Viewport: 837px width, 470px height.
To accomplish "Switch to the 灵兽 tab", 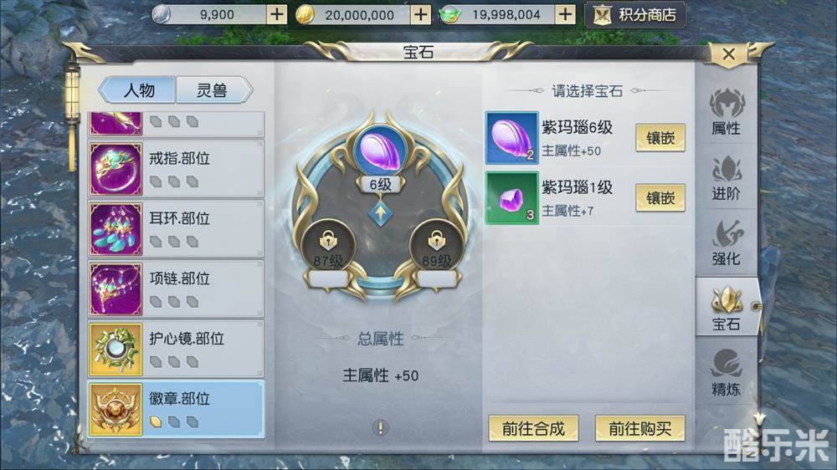I will coord(213,89).
